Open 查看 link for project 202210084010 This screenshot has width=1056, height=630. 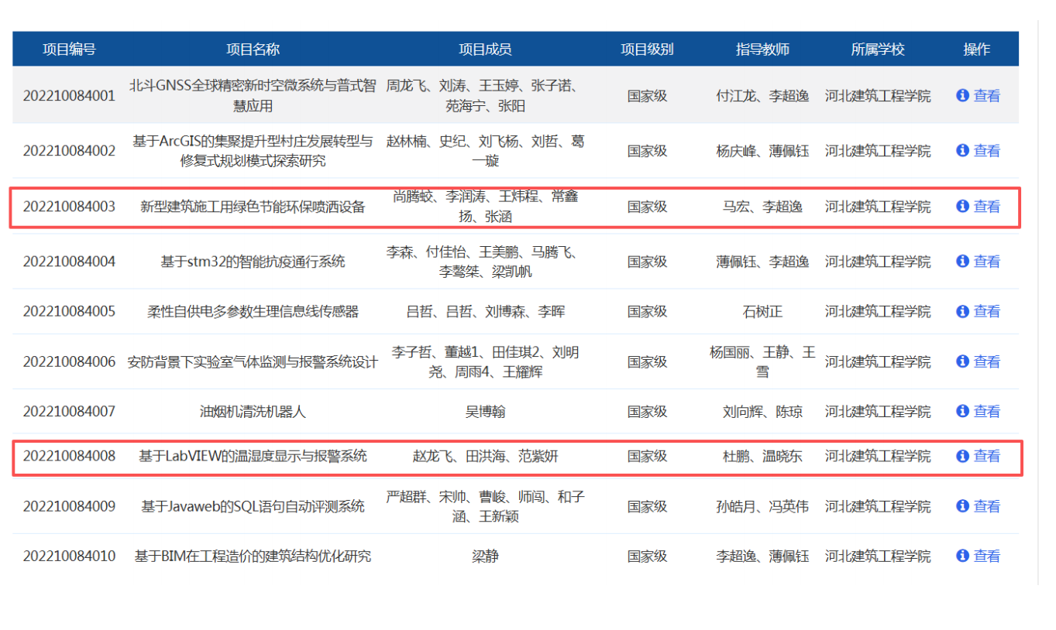986,556
